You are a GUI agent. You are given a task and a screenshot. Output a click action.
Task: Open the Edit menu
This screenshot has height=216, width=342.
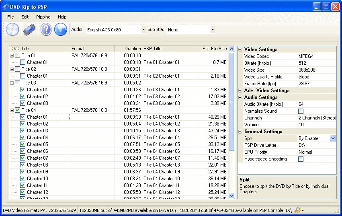click(x=25, y=17)
